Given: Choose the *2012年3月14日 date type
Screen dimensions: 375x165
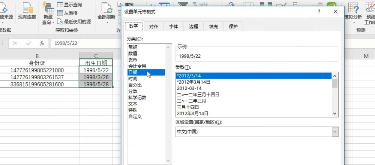Looking at the screenshot, I should point(253,82).
